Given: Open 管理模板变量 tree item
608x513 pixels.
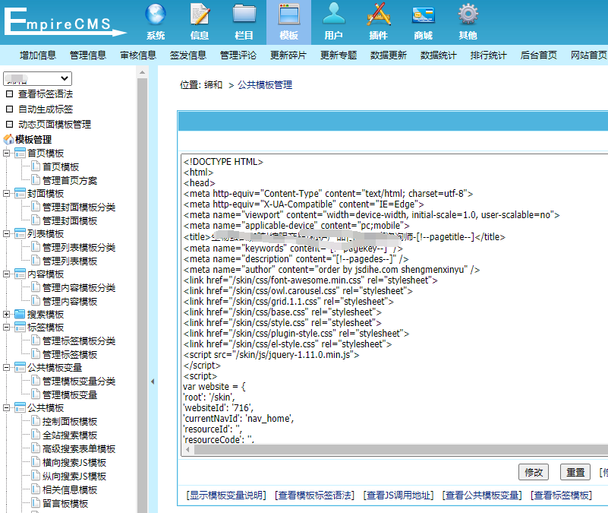Looking at the screenshot, I should (70, 394).
